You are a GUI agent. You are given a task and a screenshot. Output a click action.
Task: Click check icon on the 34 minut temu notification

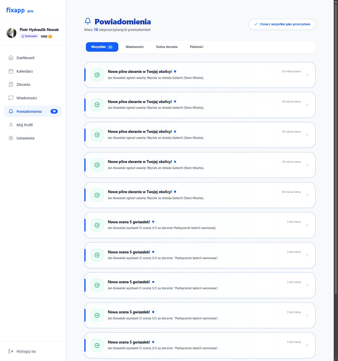[97, 105]
